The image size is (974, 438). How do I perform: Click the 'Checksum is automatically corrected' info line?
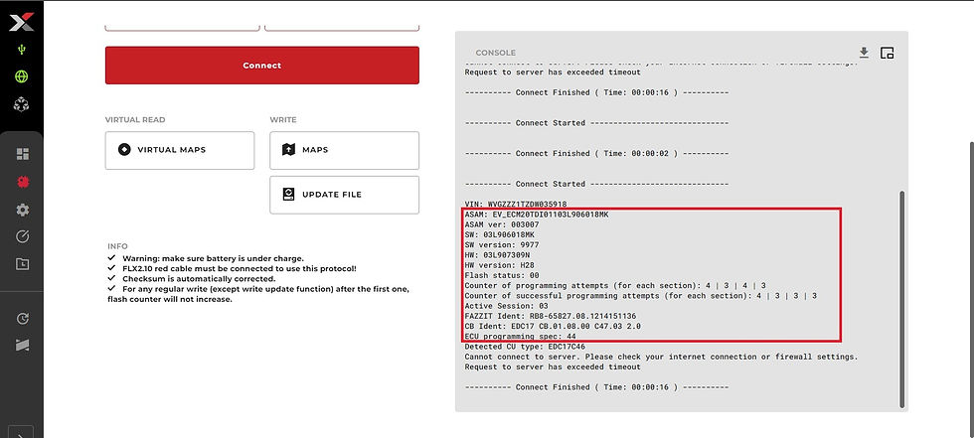click(x=199, y=279)
